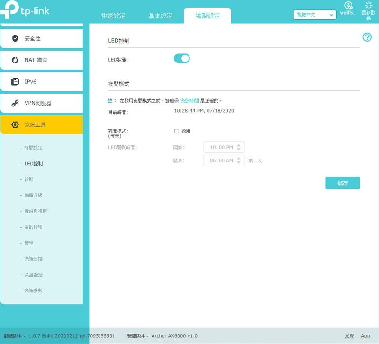This screenshot has height=344, width=379.
Task: Click the 儲存 save button
Action: click(342, 183)
